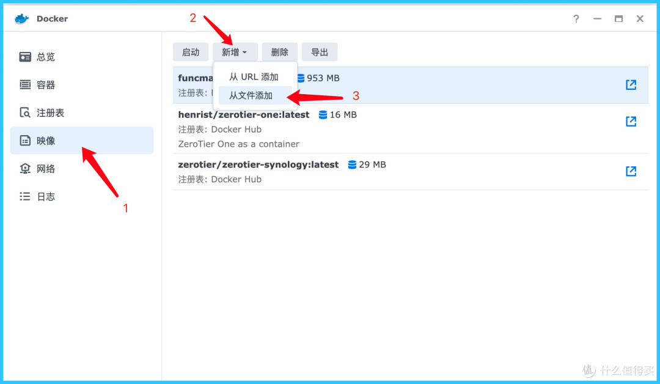Open external link for henrist/zerotier-one row
Viewport: 660px width, 384px height.
tap(631, 121)
